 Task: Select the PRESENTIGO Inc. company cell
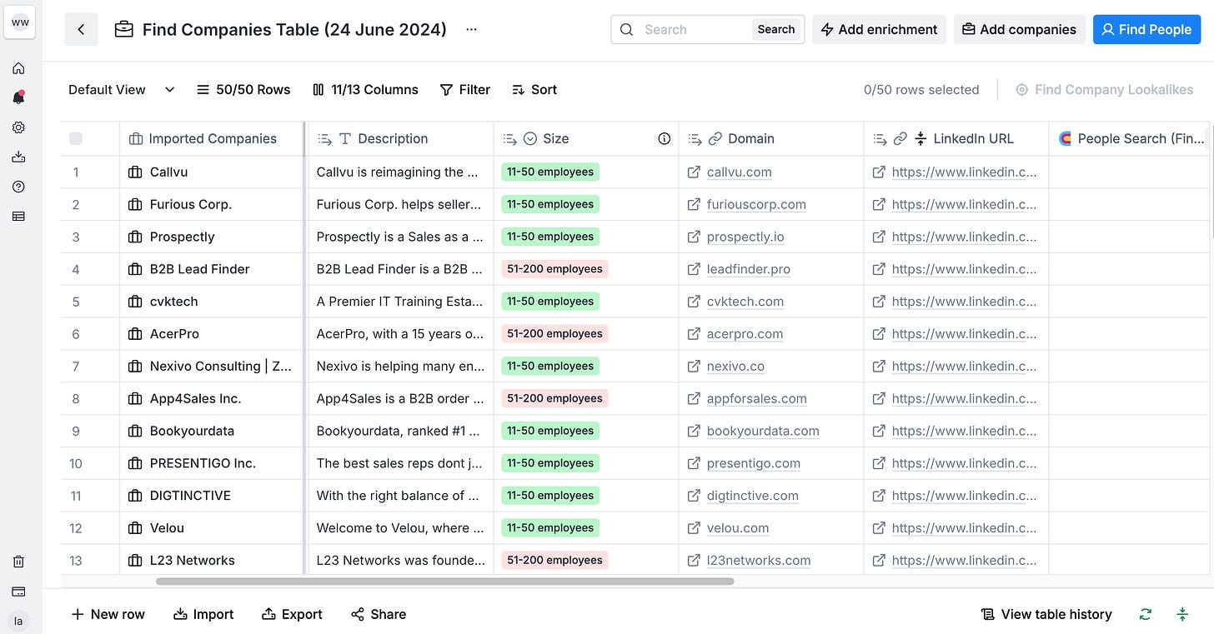[x=212, y=463]
